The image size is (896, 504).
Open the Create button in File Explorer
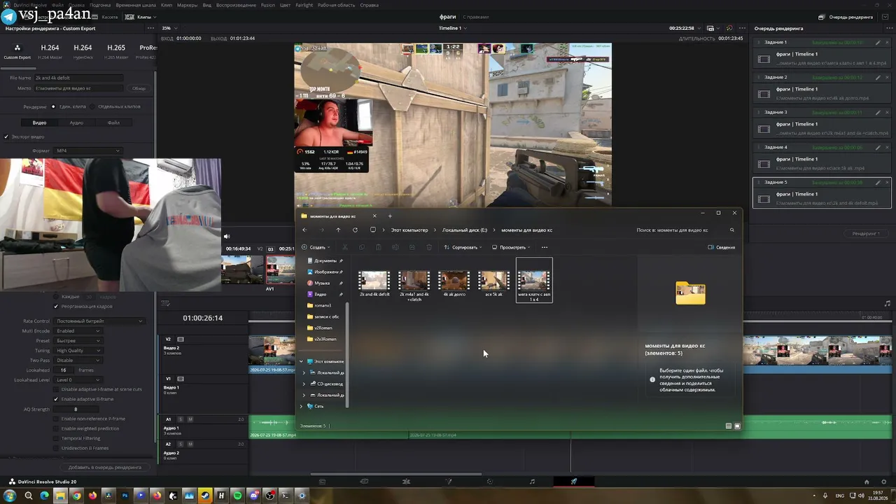[315, 247]
